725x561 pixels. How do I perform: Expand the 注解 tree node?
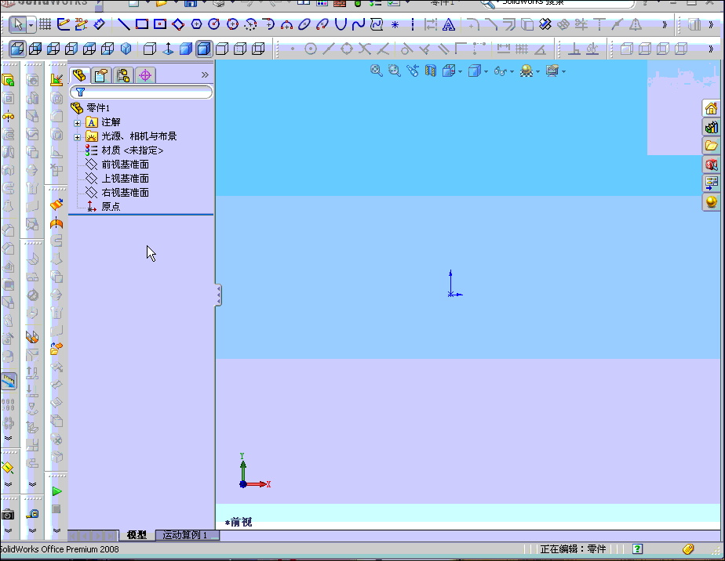[76, 121]
